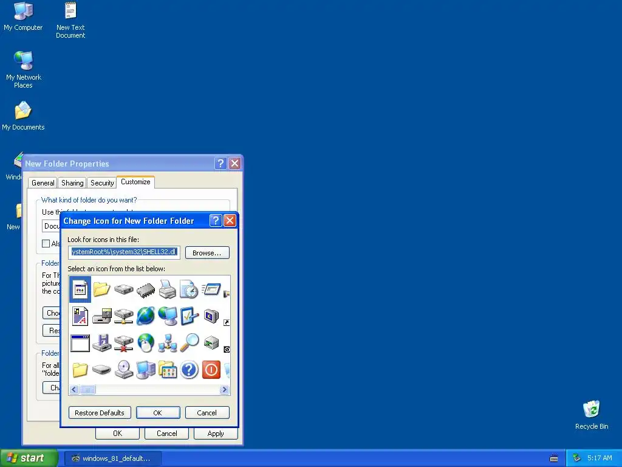Click the icon list scroll right arrow
The width and height of the screenshot is (622, 467).
(x=224, y=390)
